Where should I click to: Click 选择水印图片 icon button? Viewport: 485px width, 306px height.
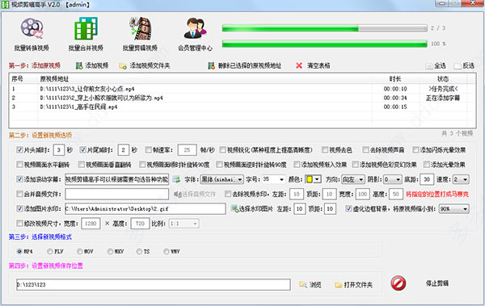pos(234,208)
